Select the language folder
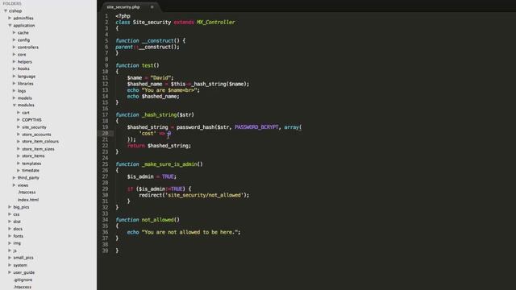 click(27, 77)
